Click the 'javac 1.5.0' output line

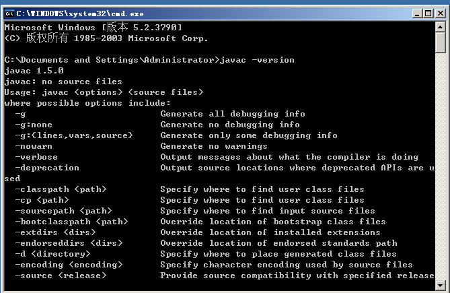(x=34, y=71)
